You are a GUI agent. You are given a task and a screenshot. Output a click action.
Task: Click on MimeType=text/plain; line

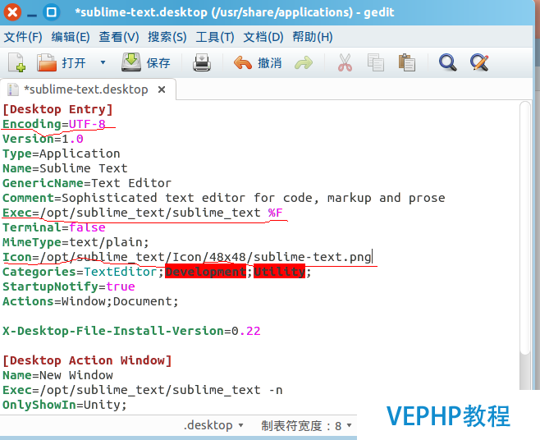coord(76,242)
